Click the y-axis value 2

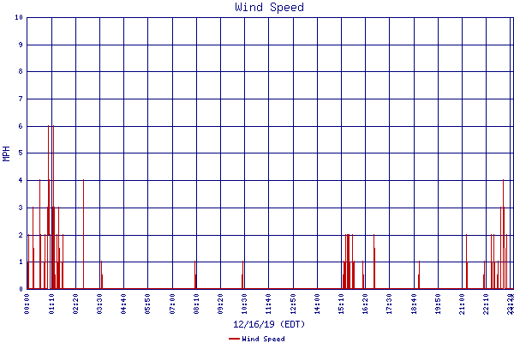[21, 235]
